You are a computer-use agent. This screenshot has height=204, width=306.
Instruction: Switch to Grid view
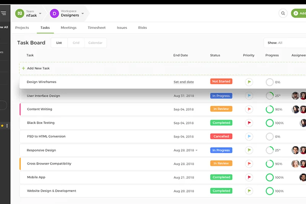(x=76, y=43)
